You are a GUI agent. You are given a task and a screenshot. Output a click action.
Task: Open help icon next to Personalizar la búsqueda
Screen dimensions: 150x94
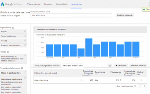tap(22, 68)
